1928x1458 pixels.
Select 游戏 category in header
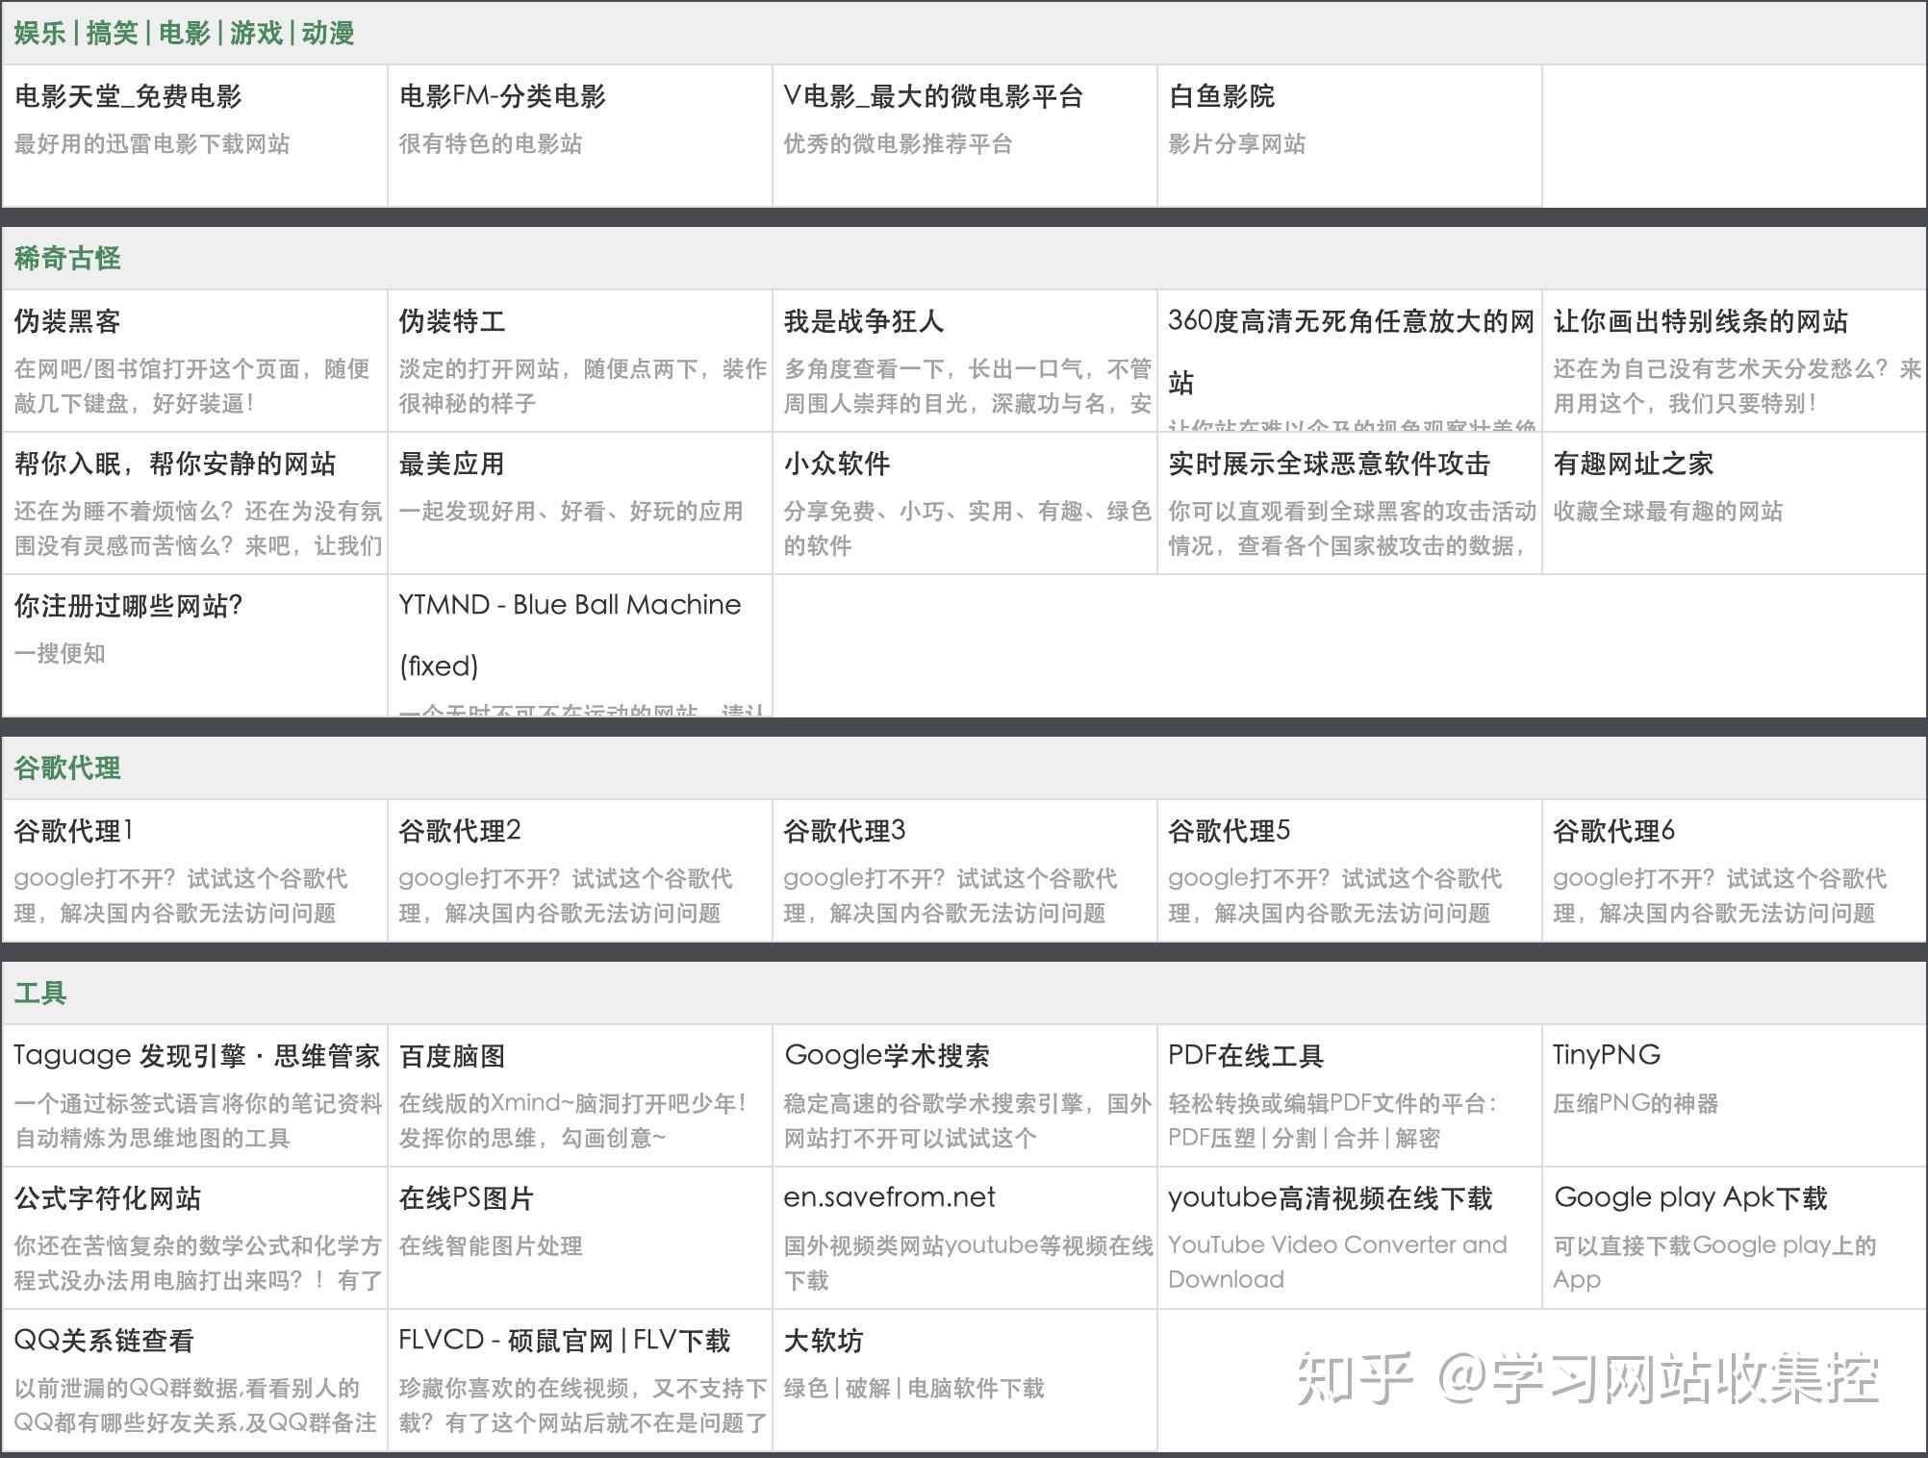(x=256, y=33)
